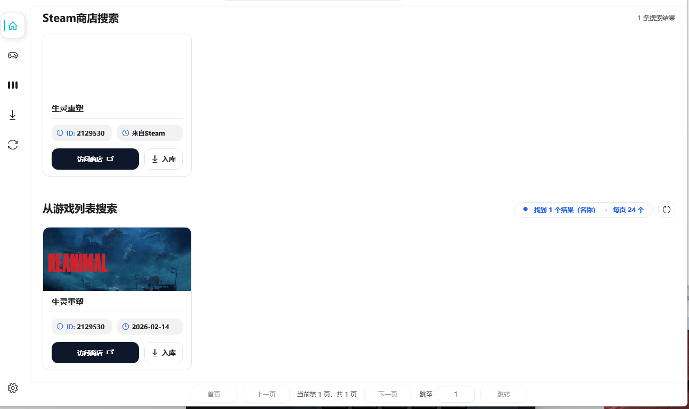Viewport: 689px width, 409px height.
Task: Open the Home sidebar icon
Action: tap(13, 26)
